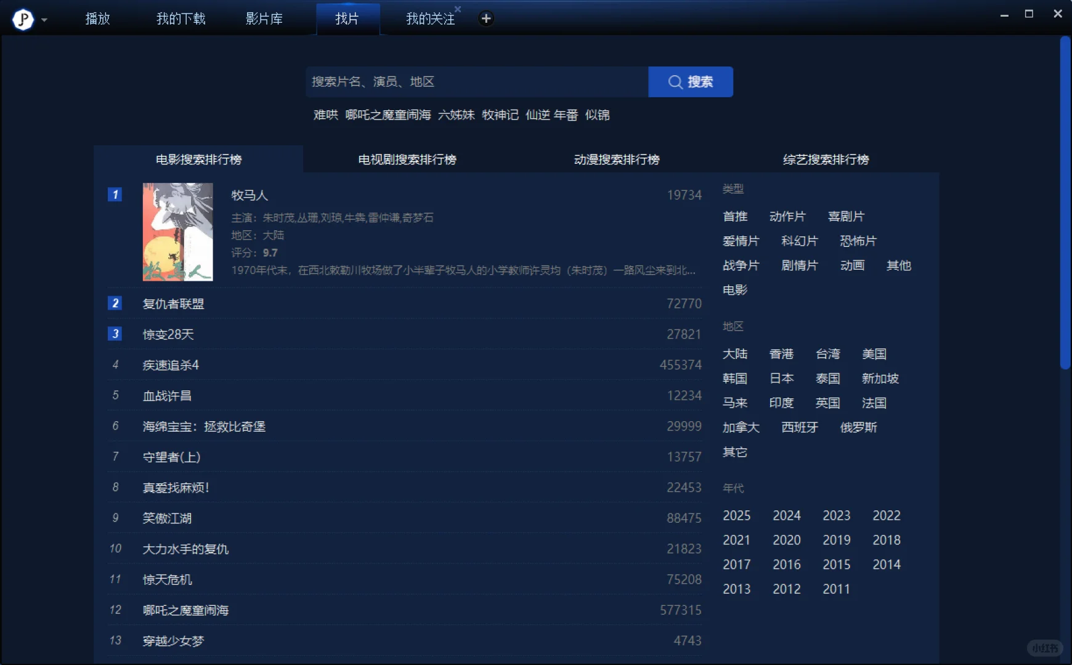Screen dimensions: 1072x665
Task: Open a new tab with the plus icon
Action: point(486,18)
